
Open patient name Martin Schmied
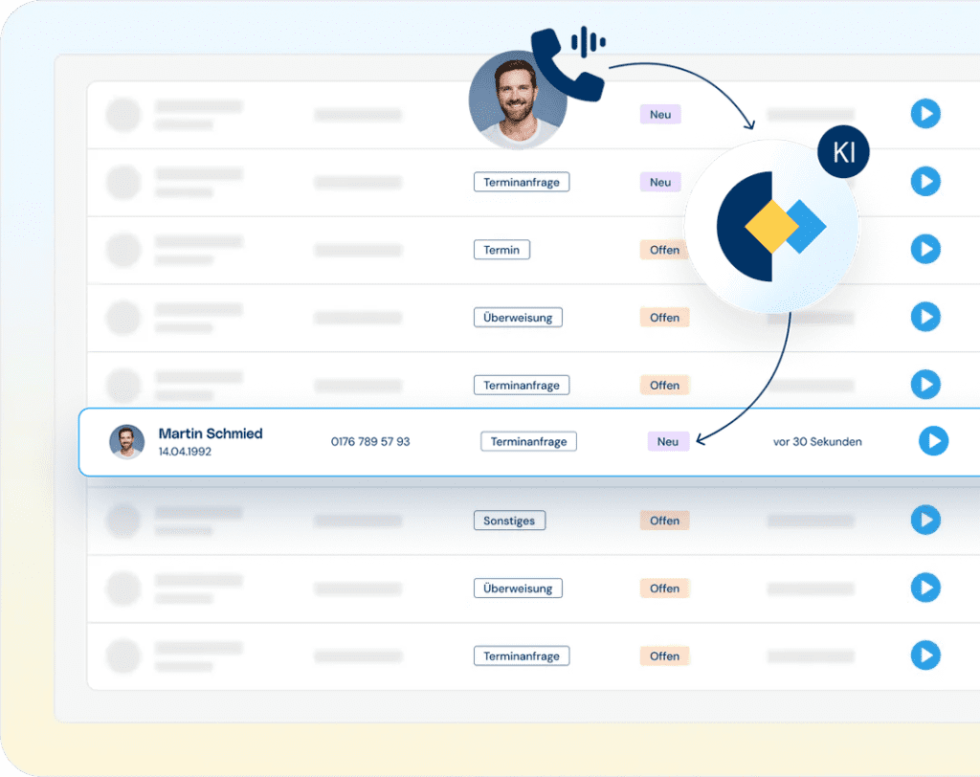click(x=211, y=433)
